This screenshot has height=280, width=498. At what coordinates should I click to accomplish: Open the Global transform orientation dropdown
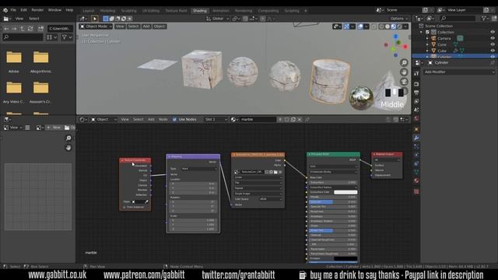[218, 19]
